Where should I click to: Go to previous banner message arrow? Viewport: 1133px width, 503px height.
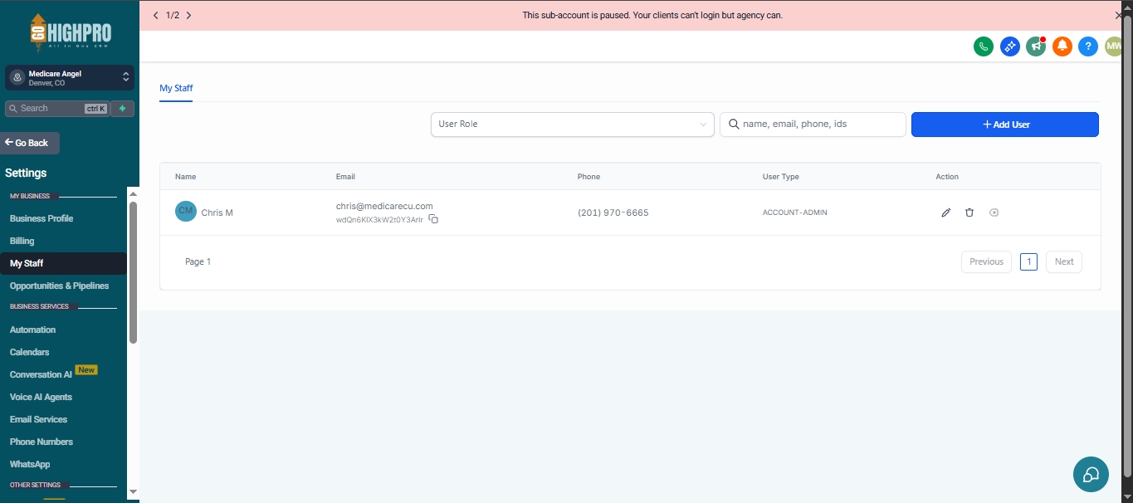pyautogui.click(x=156, y=15)
